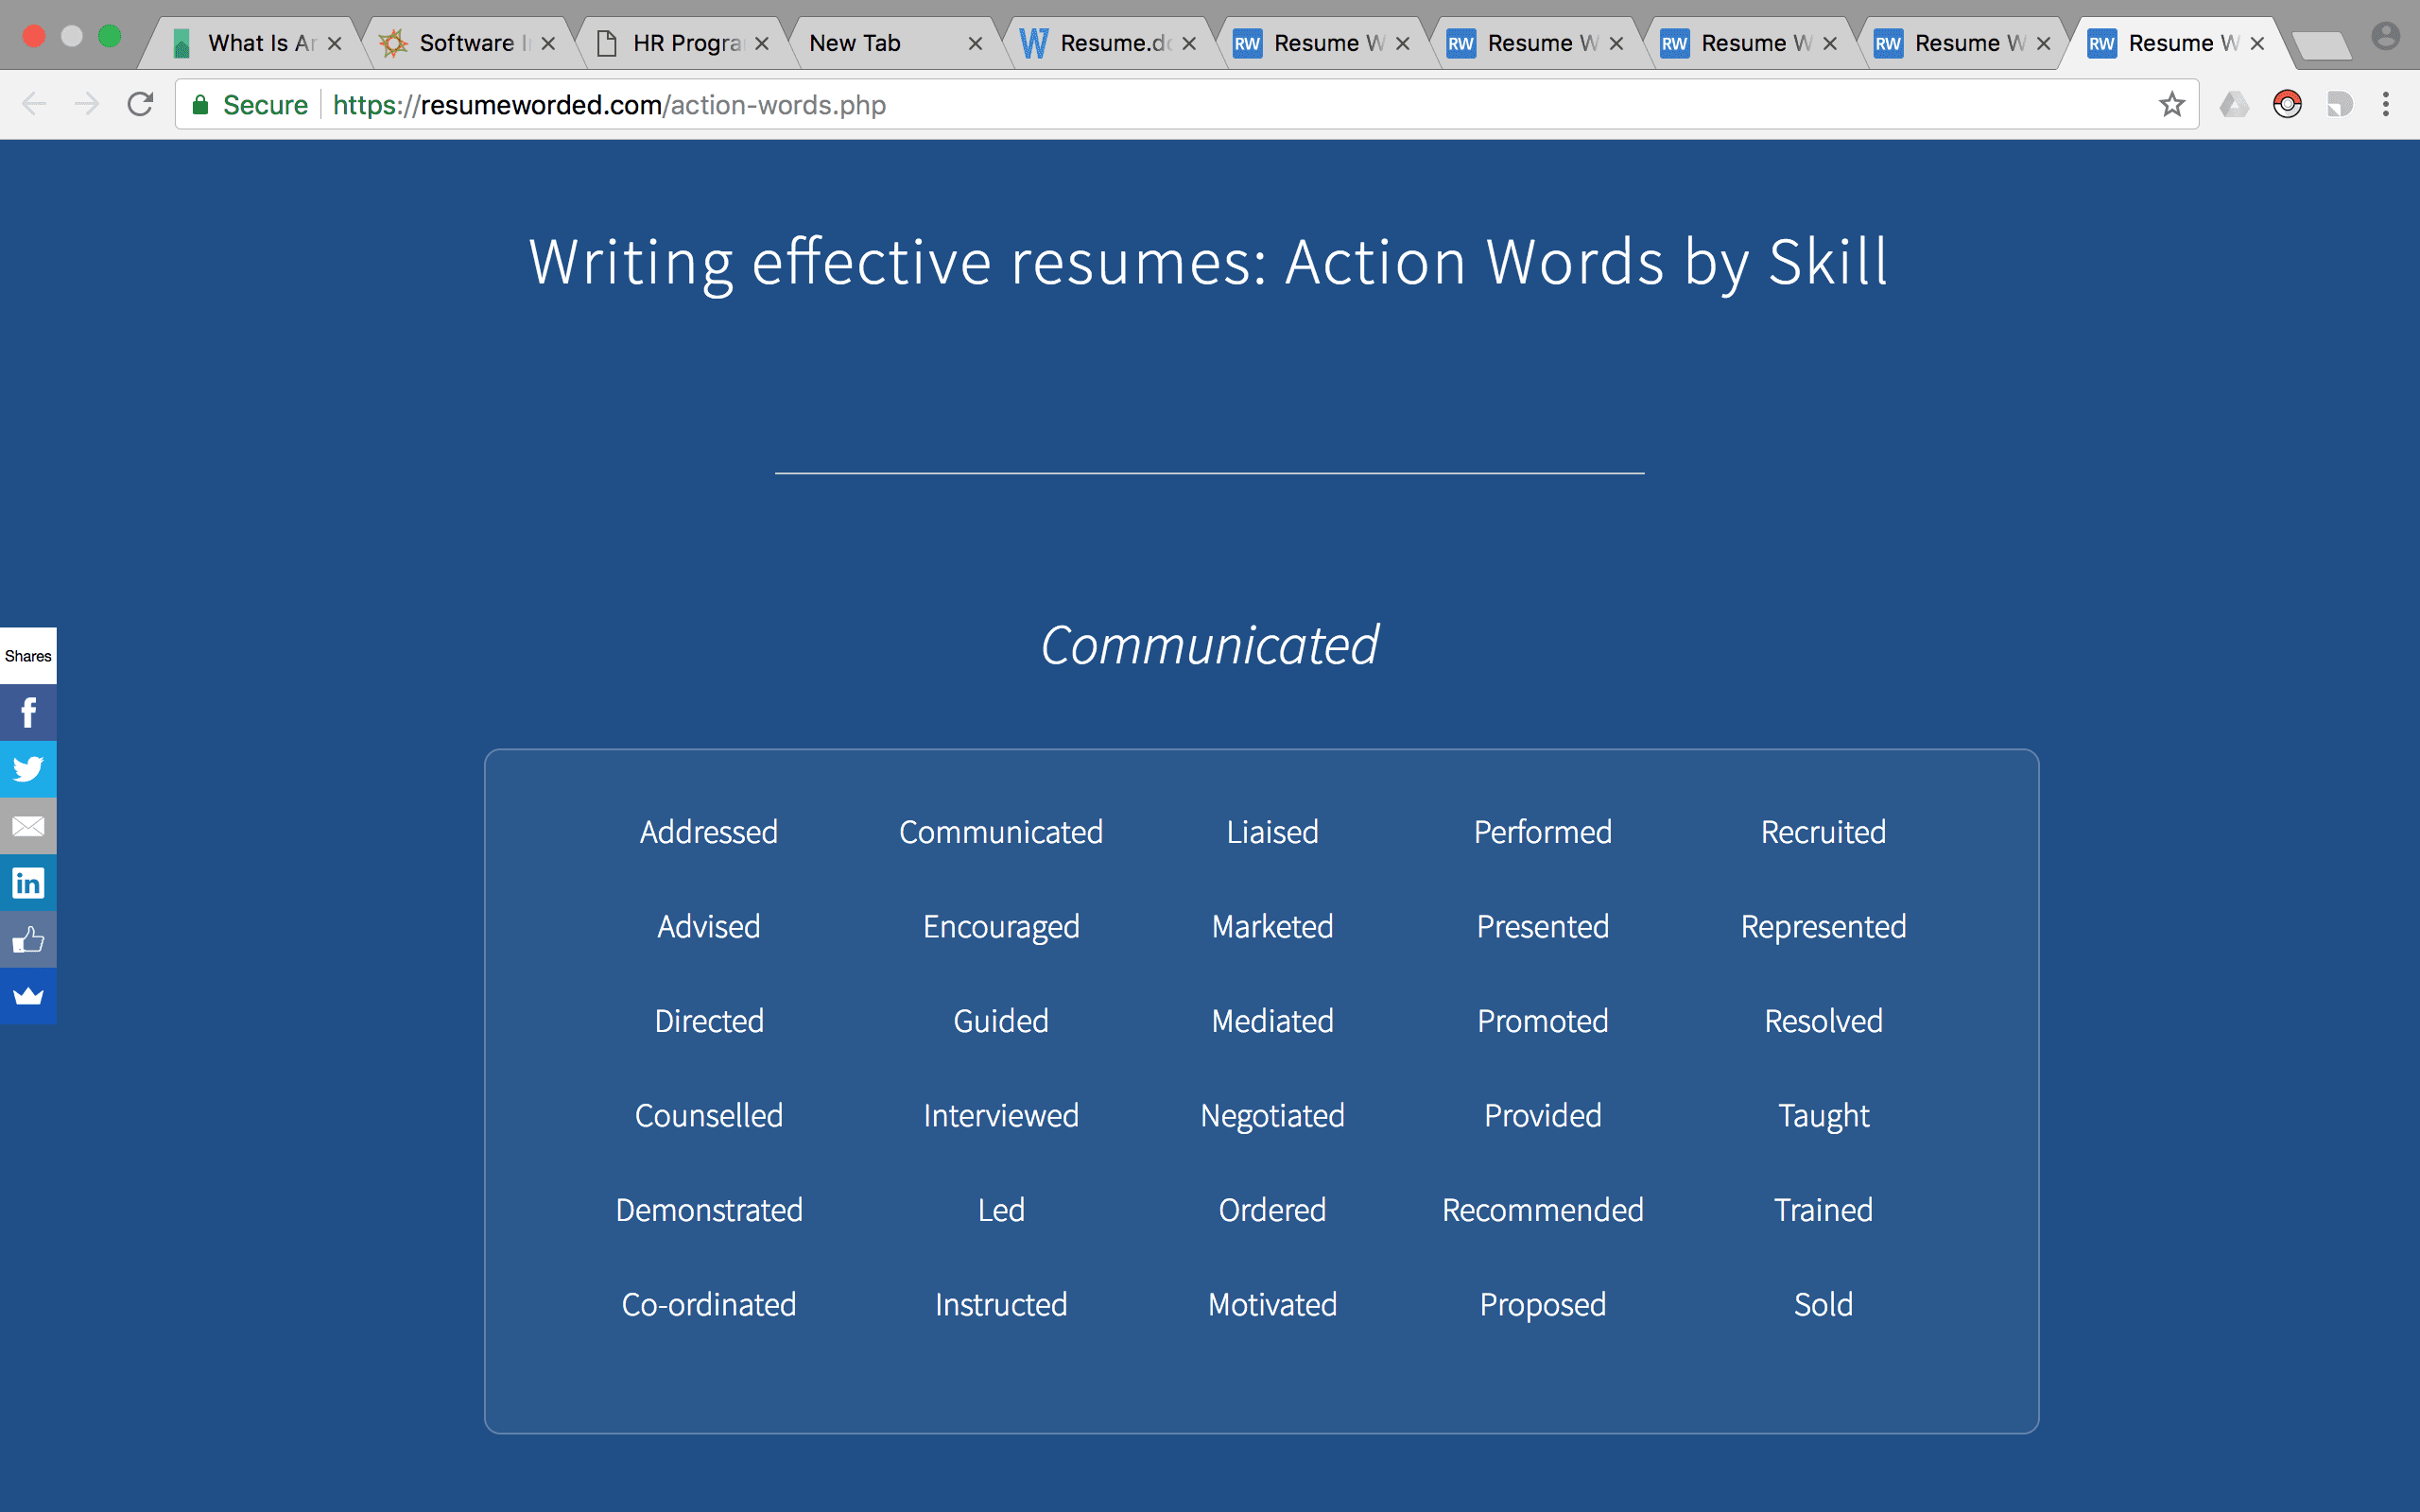Screen dimensions: 2420x1512
Task: Open the Chrome profile avatar icon
Action: click(x=2385, y=38)
